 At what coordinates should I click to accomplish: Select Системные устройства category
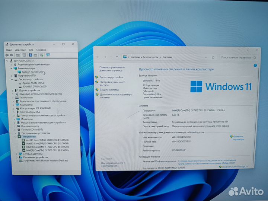[x=35, y=157]
